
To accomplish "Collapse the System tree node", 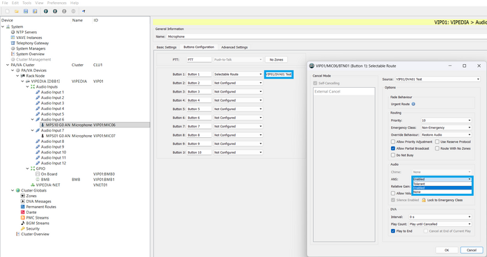I will [3, 26].
